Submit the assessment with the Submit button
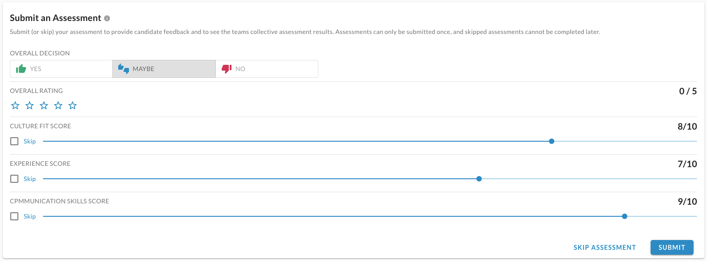This screenshot has height=261, width=707. click(x=672, y=248)
